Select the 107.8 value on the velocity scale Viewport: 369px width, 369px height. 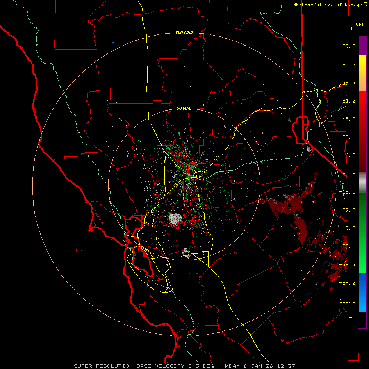[347, 46]
